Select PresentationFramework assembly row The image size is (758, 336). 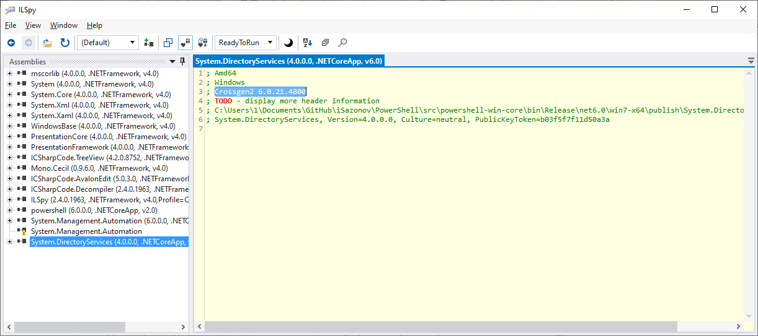tap(109, 147)
